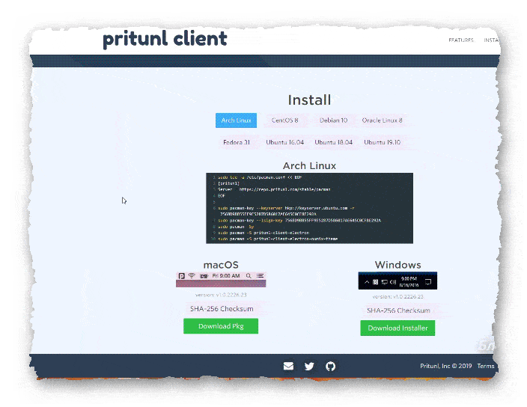This screenshot has width=527, height=407.
Task: Click the Windows version v1.0.2226.23 text
Action: pyautogui.click(x=398, y=297)
